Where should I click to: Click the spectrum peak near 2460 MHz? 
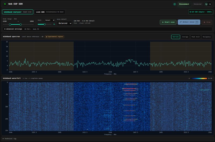[x=130, y=60]
